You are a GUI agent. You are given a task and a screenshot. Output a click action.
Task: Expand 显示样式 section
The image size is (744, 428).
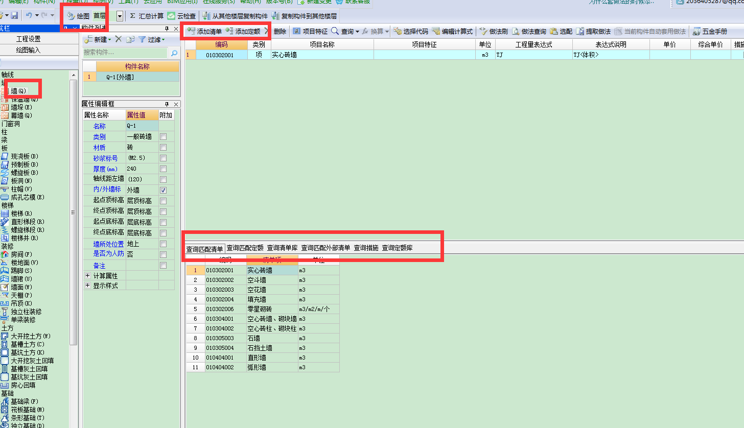87,286
